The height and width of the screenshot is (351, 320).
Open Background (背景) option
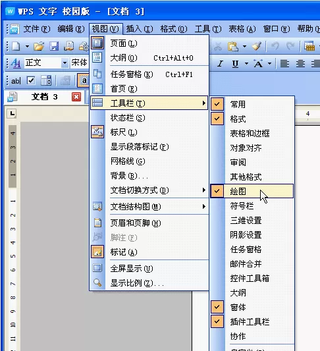click(149, 176)
